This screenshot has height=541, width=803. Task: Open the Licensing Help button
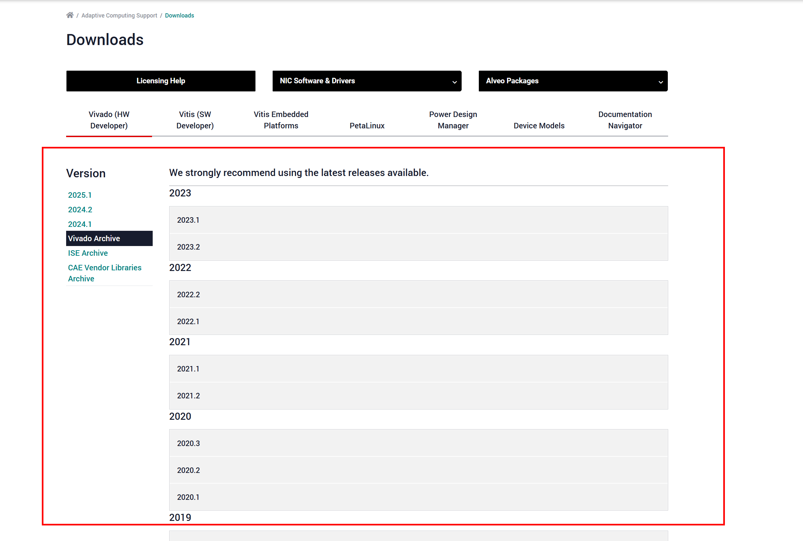click(161, 81)
